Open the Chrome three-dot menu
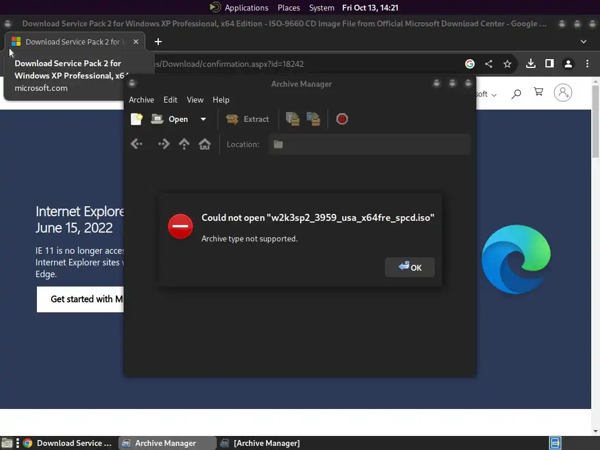 click(587, 64)
